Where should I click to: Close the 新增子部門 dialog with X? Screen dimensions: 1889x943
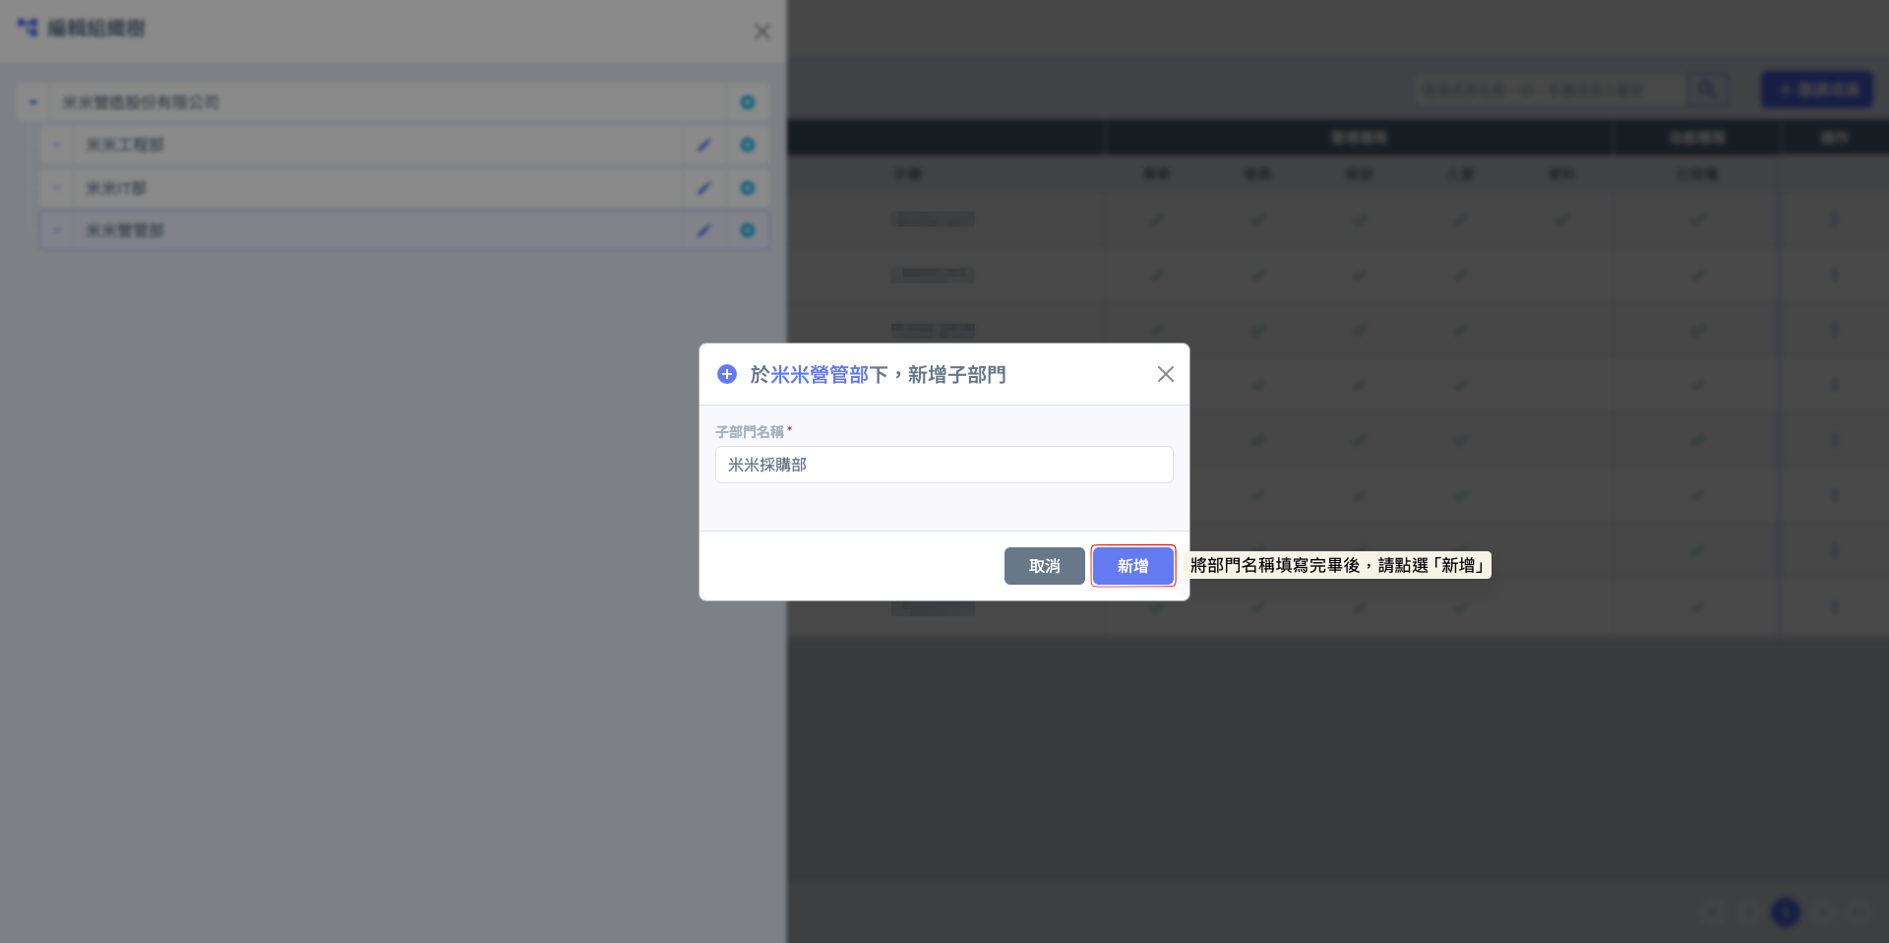click(x=1165, y=374)
